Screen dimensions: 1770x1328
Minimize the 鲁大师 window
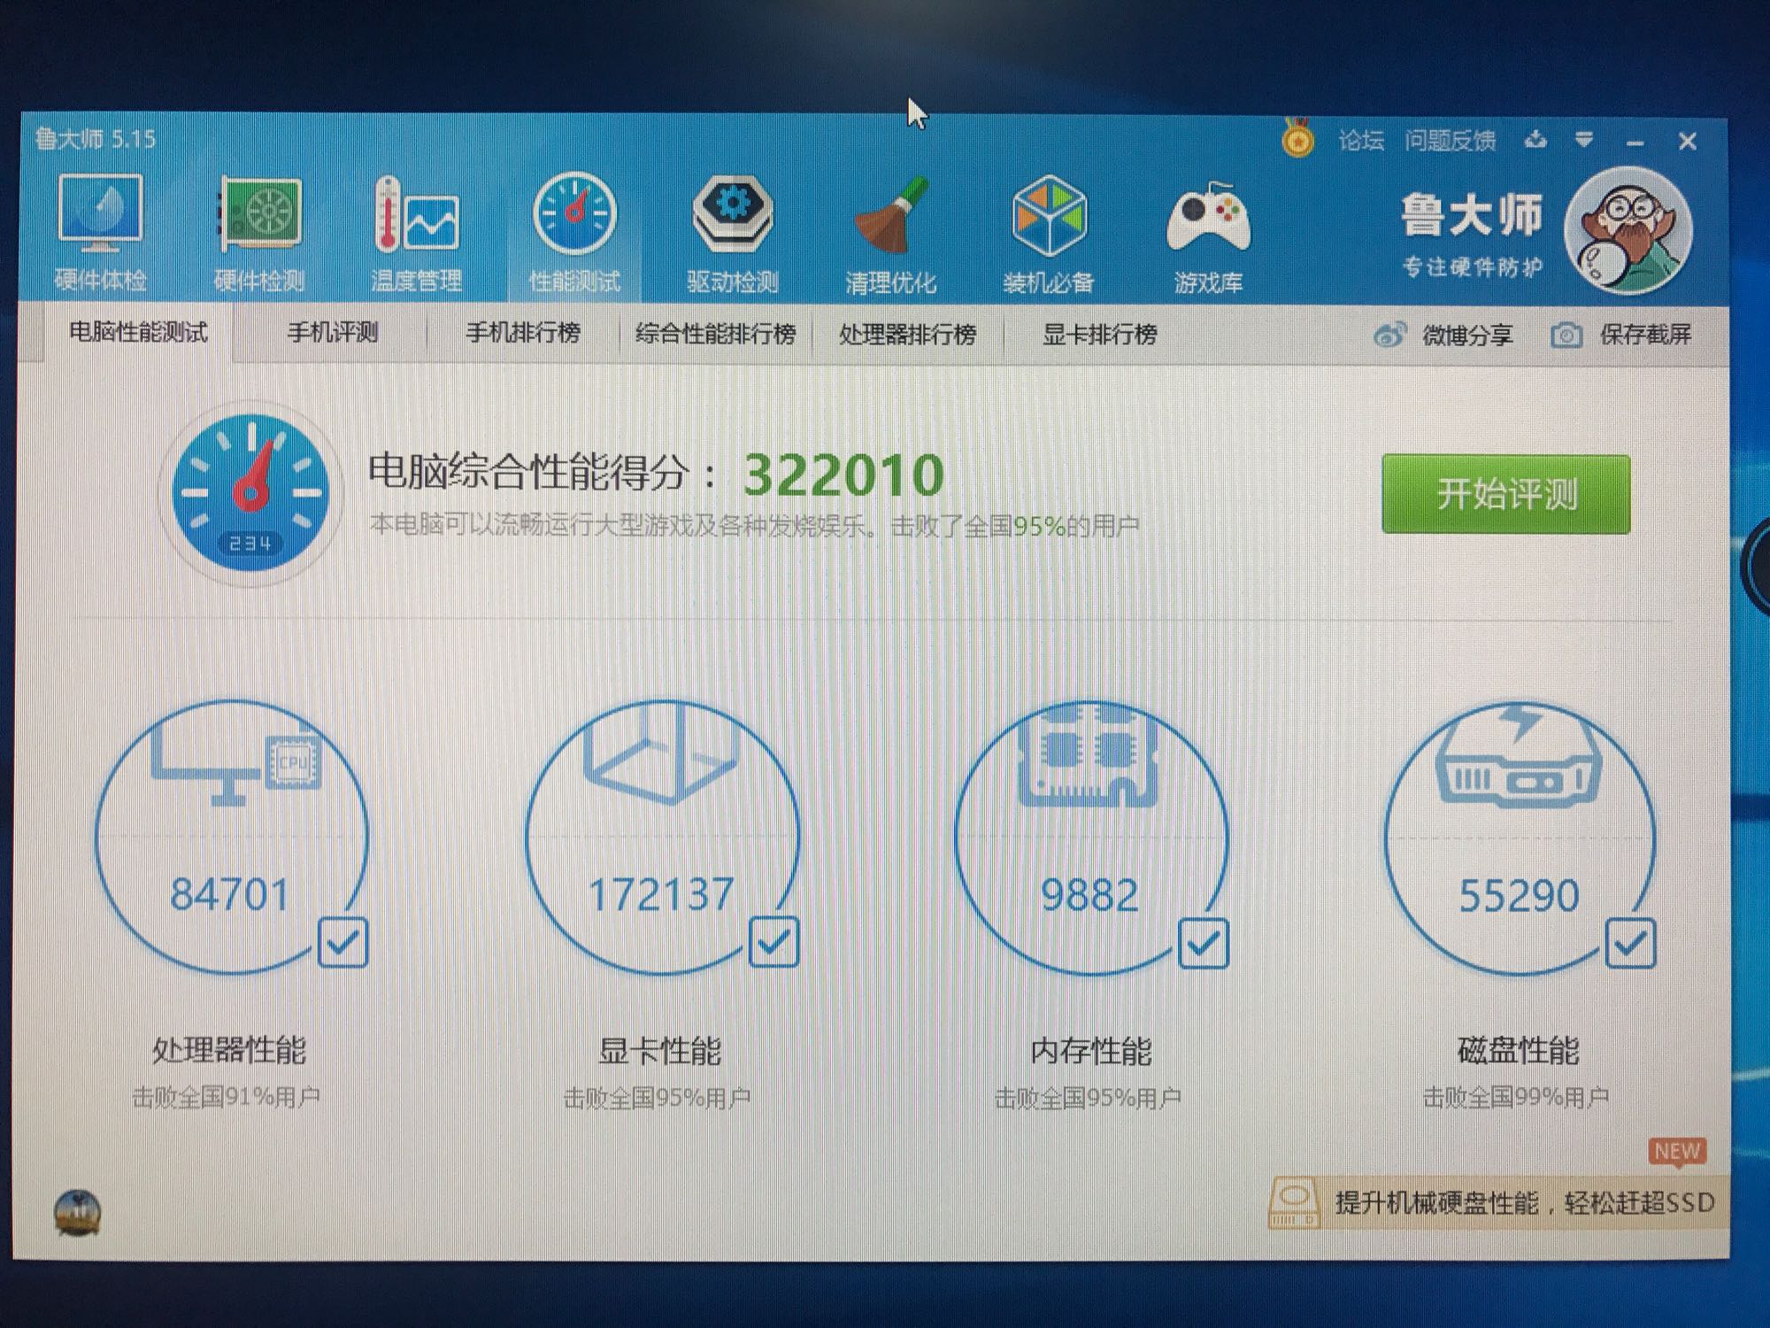click(x=1635, y=143)
